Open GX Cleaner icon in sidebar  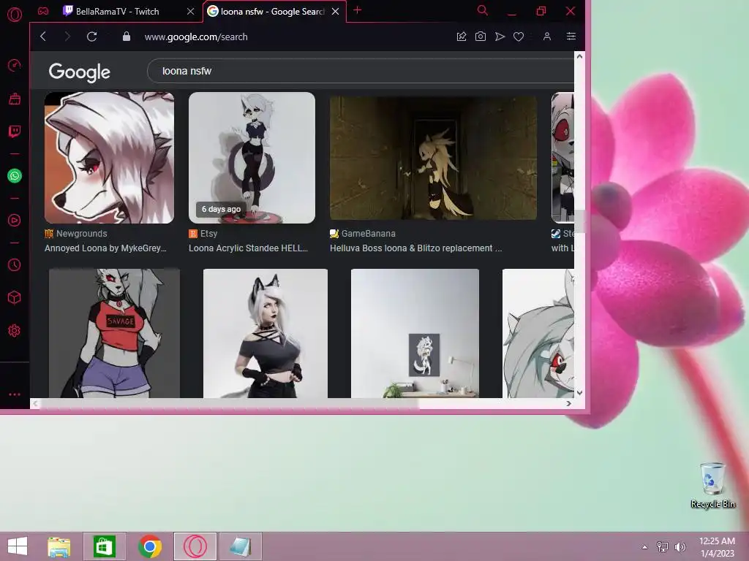click(15, 99)
